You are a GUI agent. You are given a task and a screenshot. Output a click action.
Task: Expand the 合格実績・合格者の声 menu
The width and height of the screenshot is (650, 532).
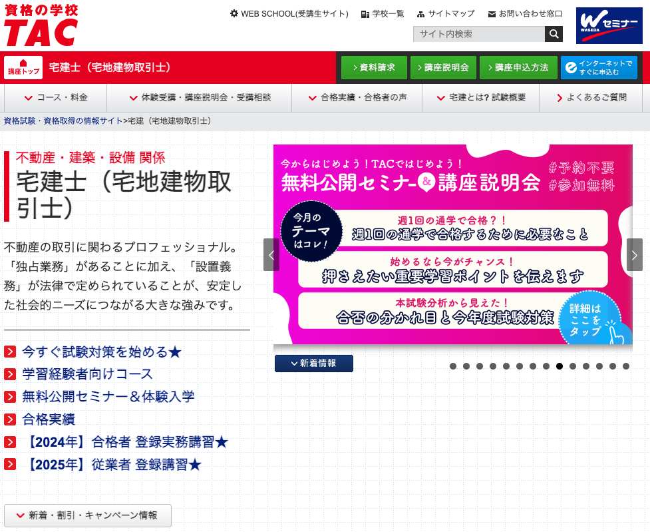point(357,98)
